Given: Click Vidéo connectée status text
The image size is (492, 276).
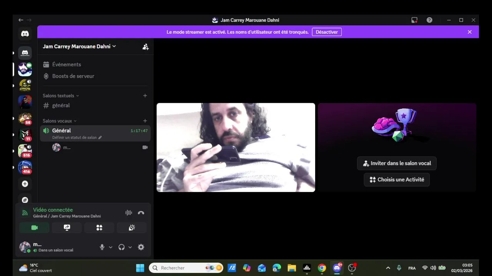Looking at the screenshot, I should [53, 210].
